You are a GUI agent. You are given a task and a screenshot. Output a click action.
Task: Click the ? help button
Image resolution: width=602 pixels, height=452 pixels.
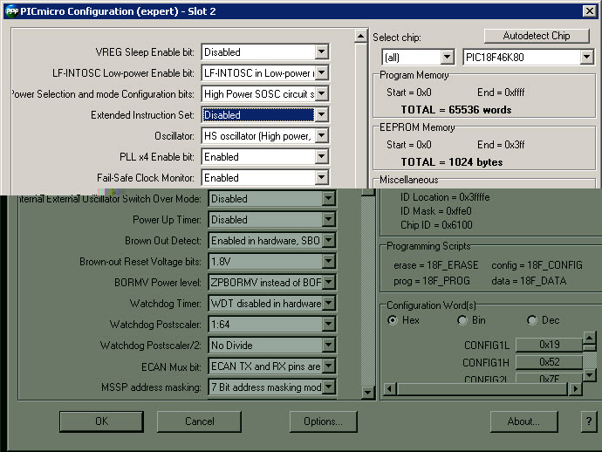(589, 421)
